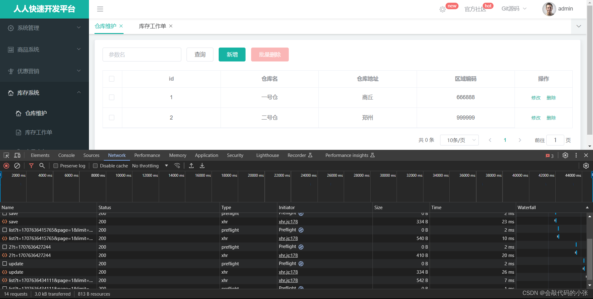Open DevTools main settings gear

point(565,155)
